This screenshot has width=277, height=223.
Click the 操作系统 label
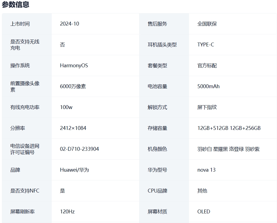(20, 66)
